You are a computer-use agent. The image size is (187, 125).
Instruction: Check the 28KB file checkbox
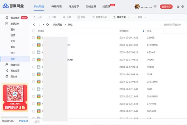pyautogui.click(x=34, y=74)
